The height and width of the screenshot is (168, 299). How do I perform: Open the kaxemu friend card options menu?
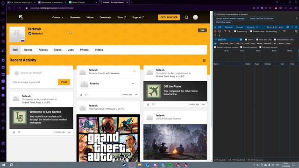(133, 84)
